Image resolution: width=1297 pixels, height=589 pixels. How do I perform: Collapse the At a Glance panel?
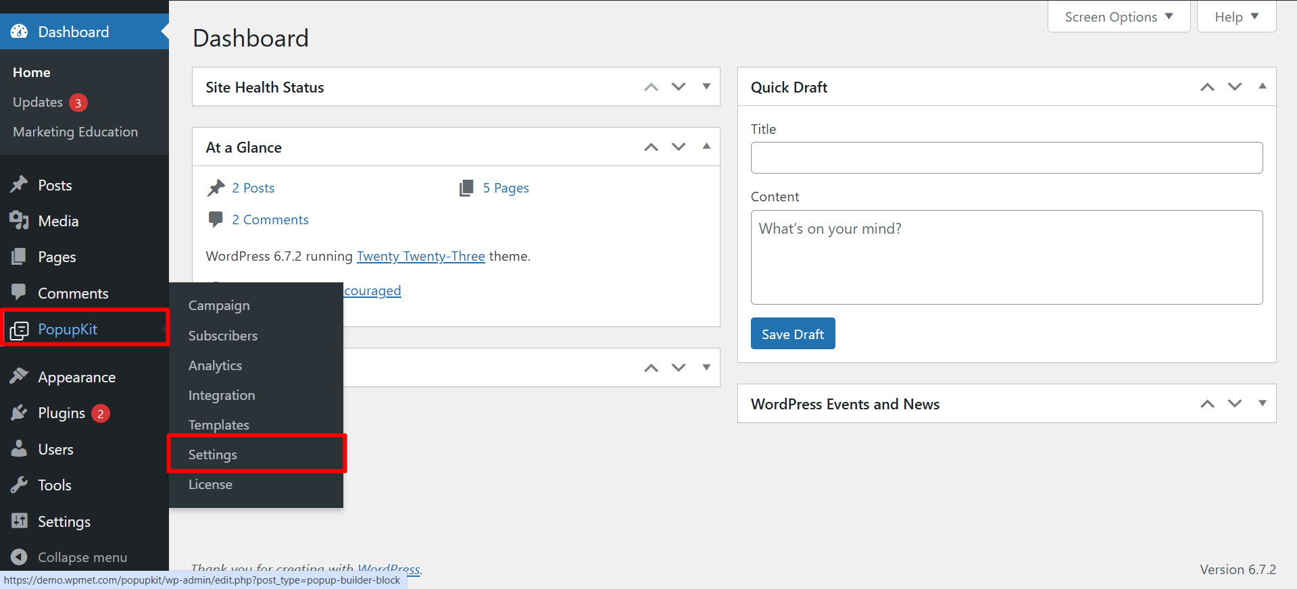[706, 147]
